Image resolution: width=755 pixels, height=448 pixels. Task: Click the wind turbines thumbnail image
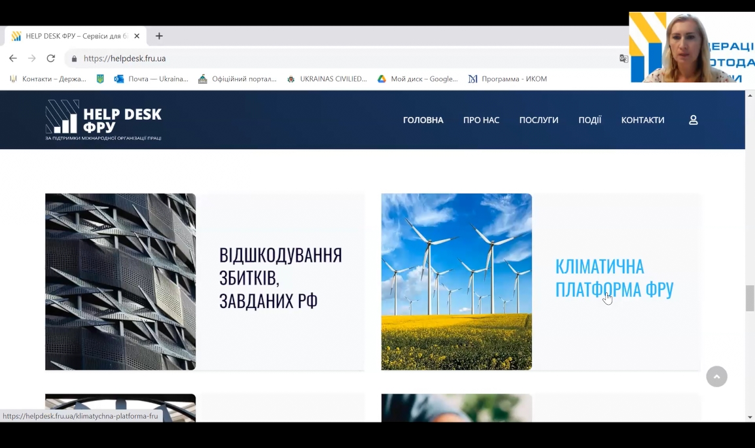456,281
